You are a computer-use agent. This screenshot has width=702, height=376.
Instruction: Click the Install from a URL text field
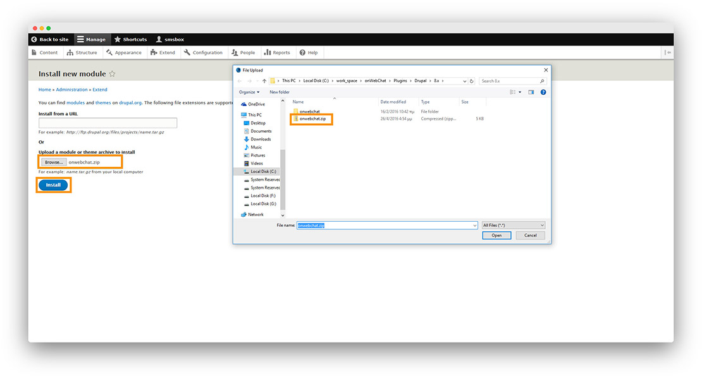pyautogui.click(x=108, y=123)
